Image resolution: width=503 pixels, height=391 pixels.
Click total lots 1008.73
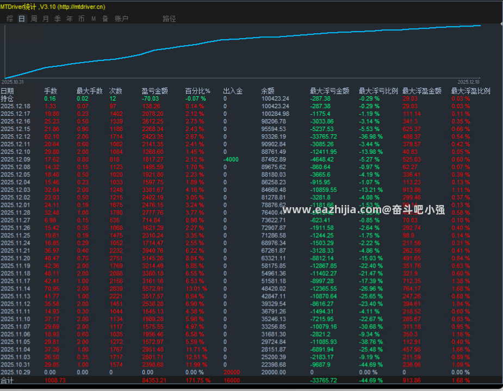coord(55,381)
